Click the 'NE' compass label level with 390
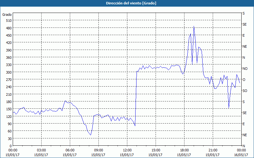 click(245, 46)
